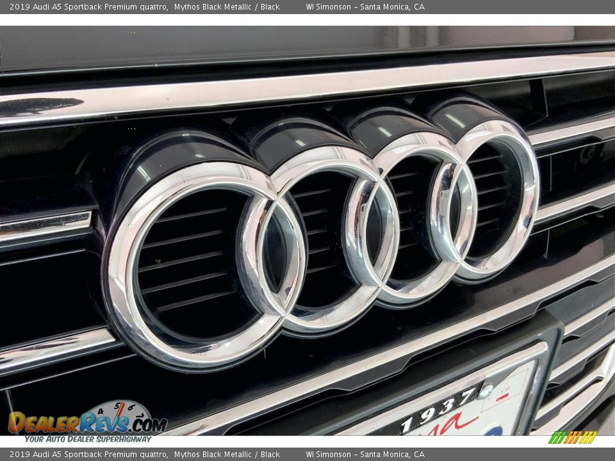Click the striped green-orange-yellow logo at the bottom right
This screenshot has height=461, width=615.
point(573,437)
